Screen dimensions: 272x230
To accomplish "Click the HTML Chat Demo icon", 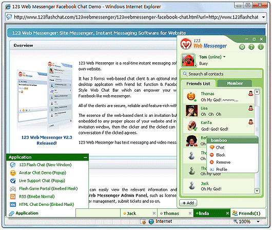I will pos(13,204).
